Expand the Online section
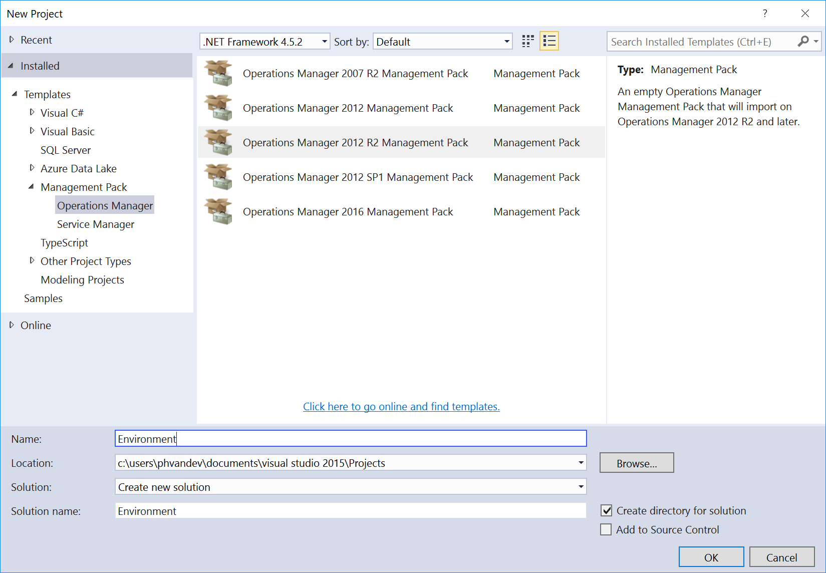The height and width of the screenshot is (573, 826). 12,325
